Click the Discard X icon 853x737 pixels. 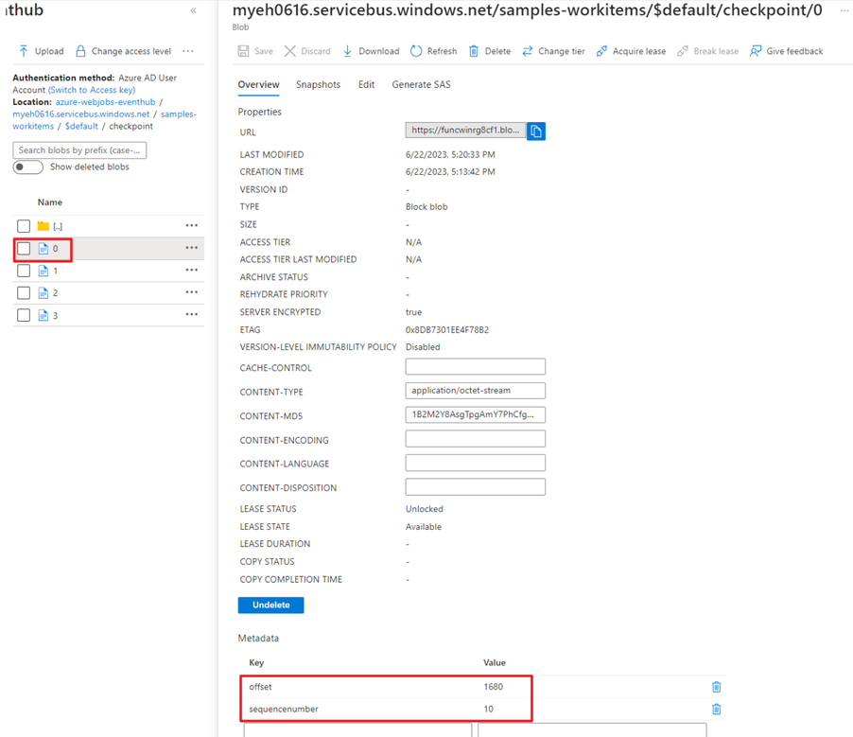coord(290,51)
